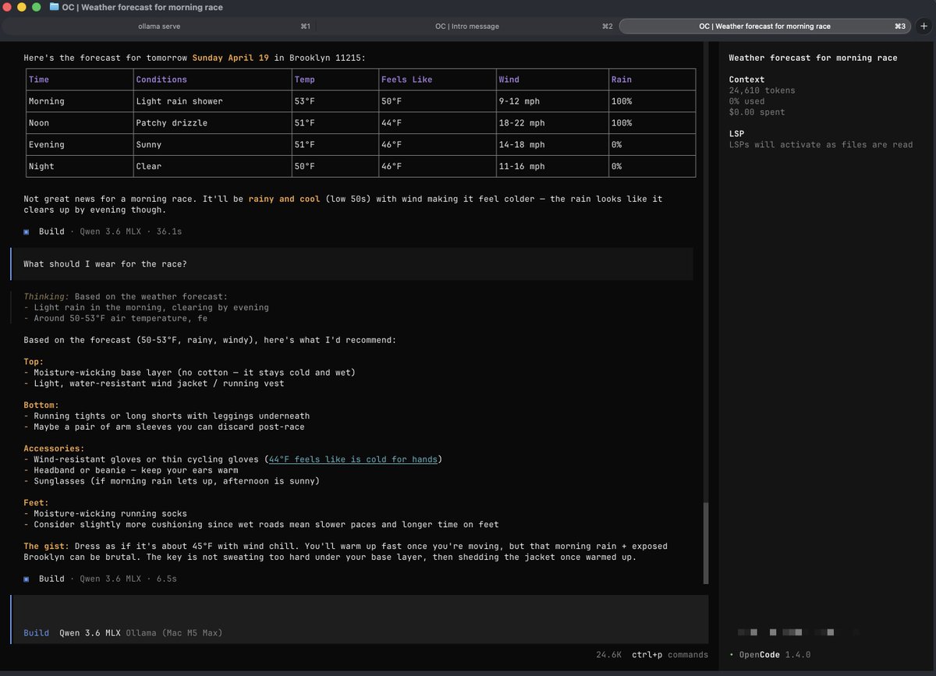Click the sidebar session title
The image size is (936, 676).
[x=813, y=58]
